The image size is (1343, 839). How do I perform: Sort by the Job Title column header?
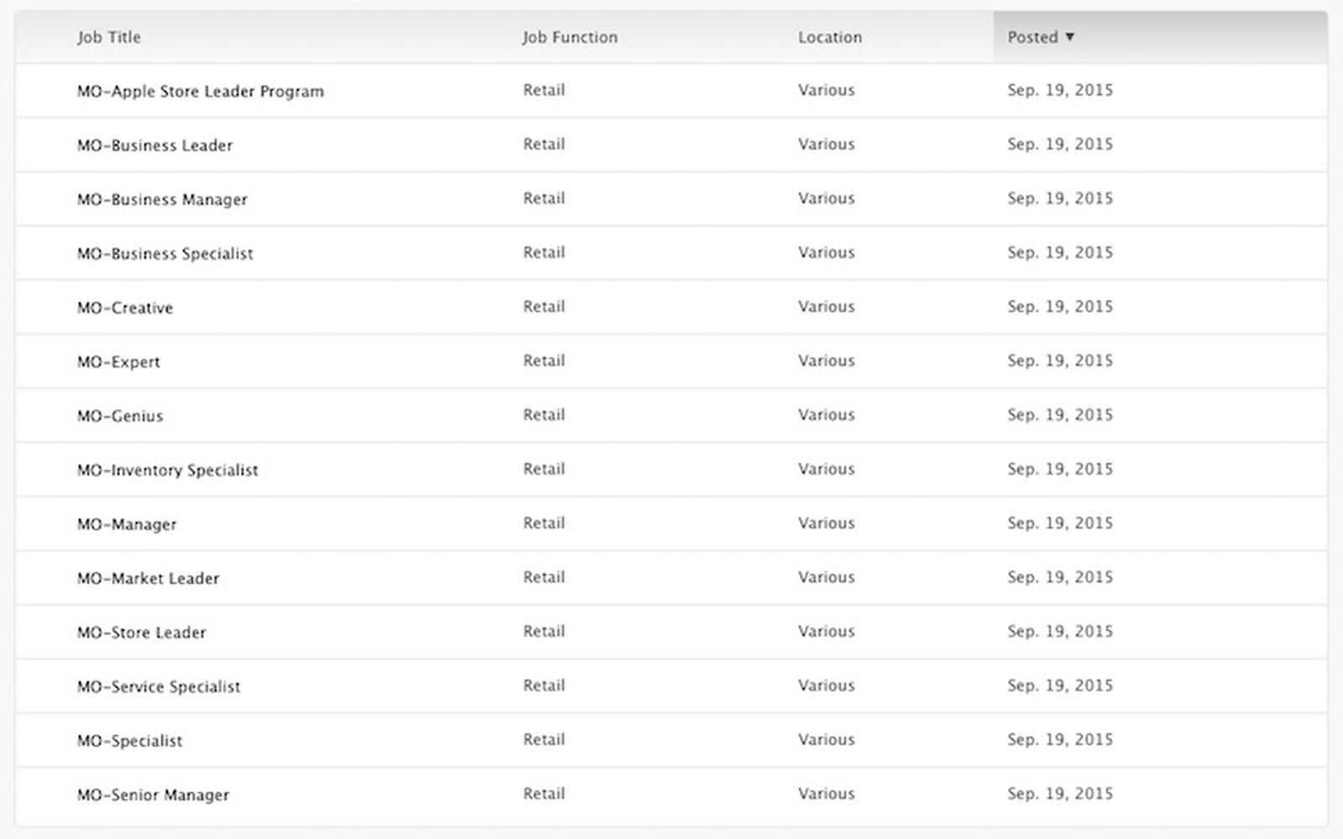click(109, 37)
